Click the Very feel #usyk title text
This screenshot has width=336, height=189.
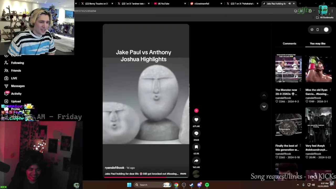[317, 148]
